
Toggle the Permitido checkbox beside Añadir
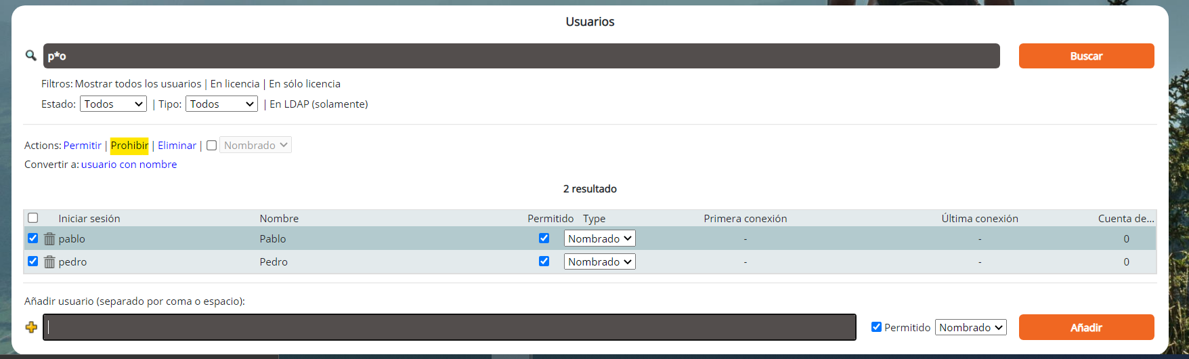[876, 327]
